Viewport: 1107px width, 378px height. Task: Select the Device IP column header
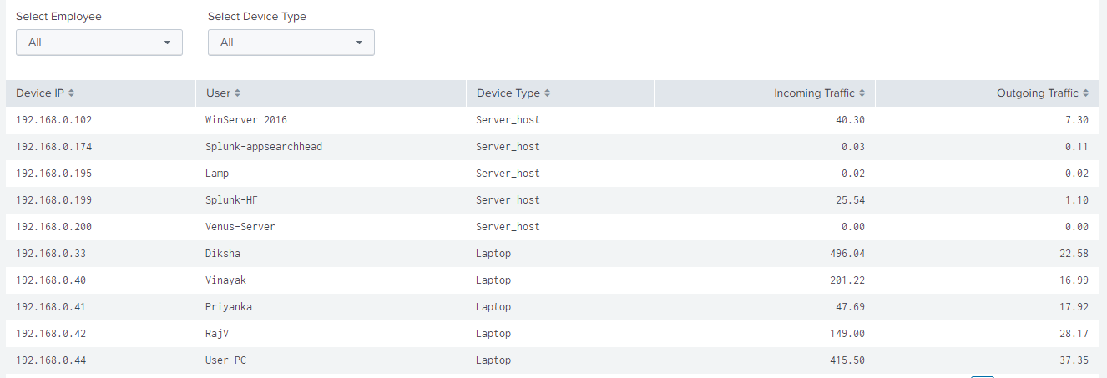pos(100,93)
